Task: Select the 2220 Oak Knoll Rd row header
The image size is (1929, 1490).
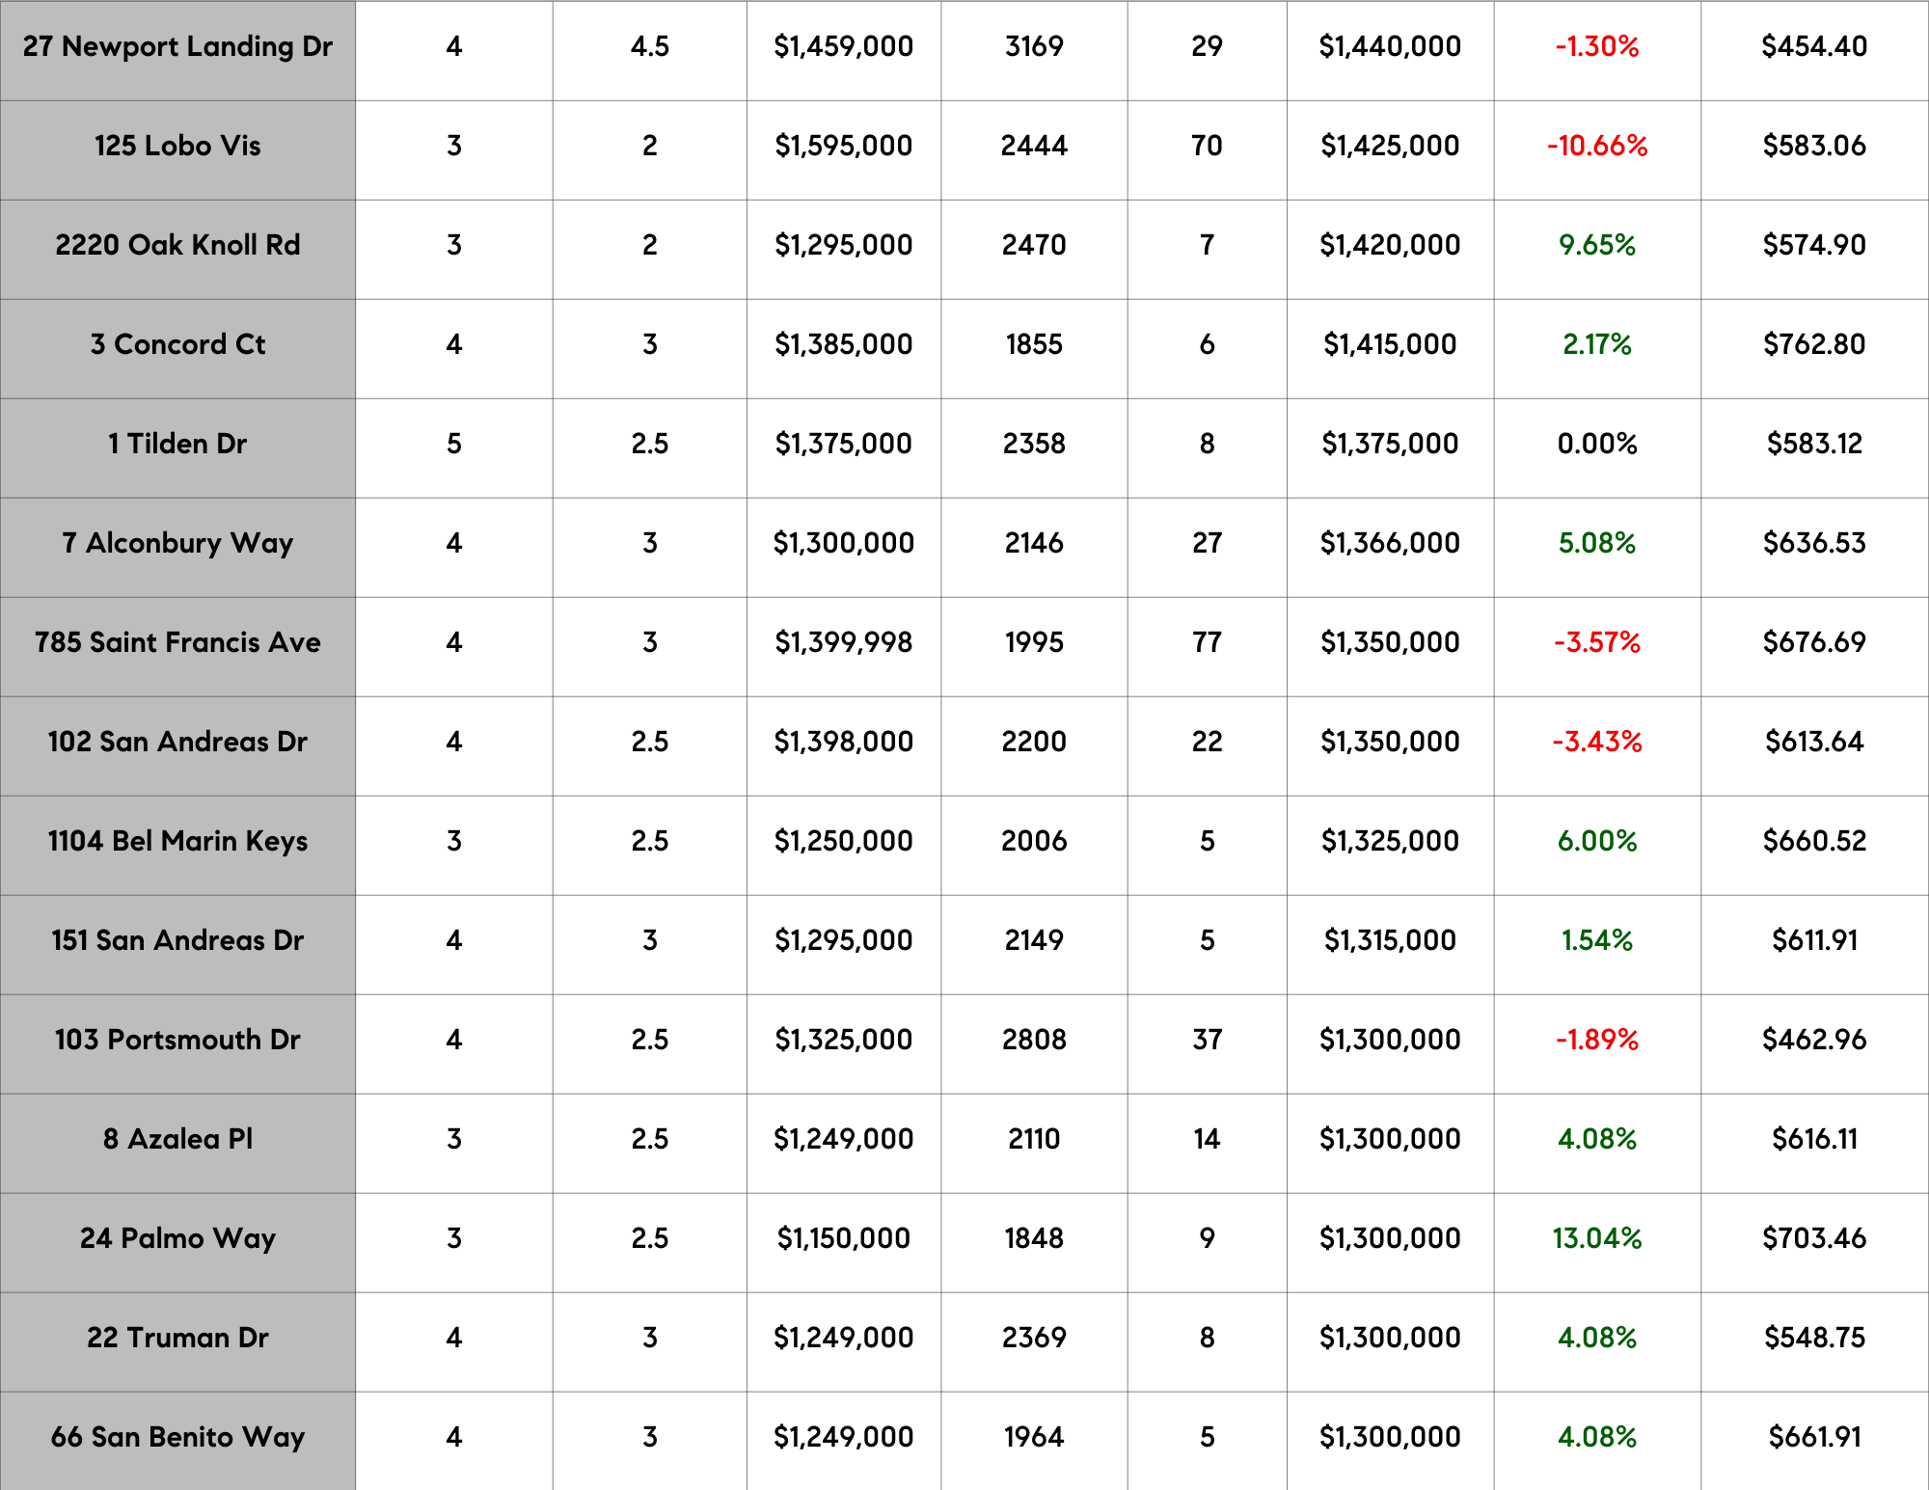Action: pos(177,245)
